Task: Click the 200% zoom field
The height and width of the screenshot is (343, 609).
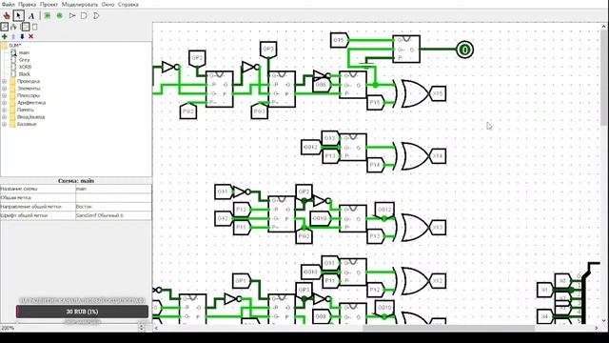Action: pyautogui.click(x=69, y=328)
